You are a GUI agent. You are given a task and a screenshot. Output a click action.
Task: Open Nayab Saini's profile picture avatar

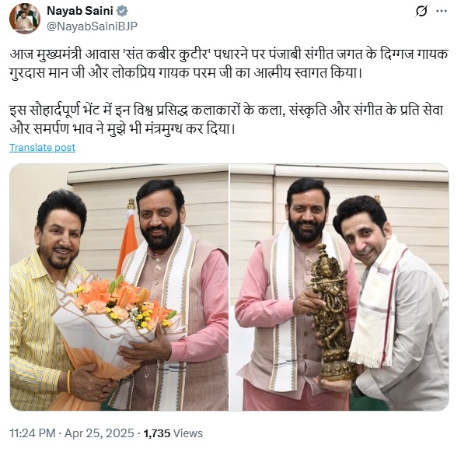25,18
